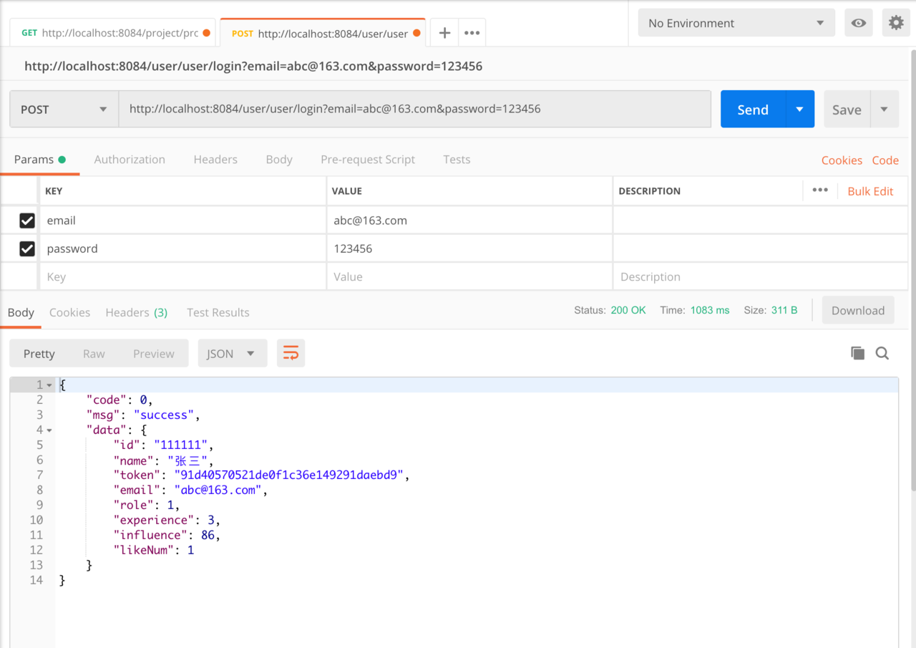This screenshot has width=916, height=648.
Task: Uncheck the email parameter checkbox
Action: point(27,221)
